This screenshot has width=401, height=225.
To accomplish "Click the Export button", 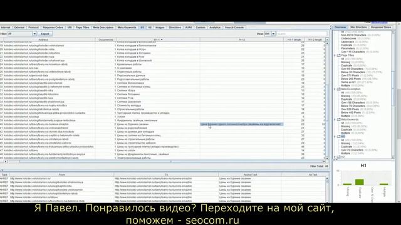I will 45,34.
